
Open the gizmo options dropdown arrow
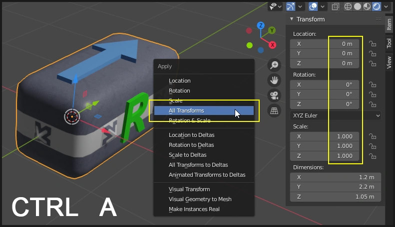click(x=300, y=6)
